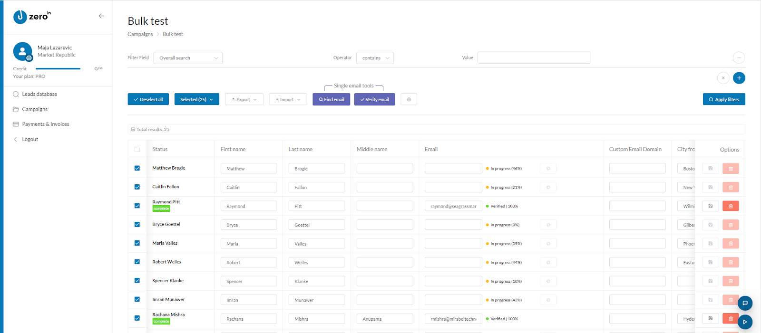Save Matthew Brogie row
The height and width of the screenshot is (333, 761).
[711, 169]
